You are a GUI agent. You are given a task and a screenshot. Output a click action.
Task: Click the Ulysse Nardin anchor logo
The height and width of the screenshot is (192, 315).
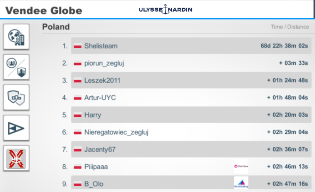pos(165,10)
